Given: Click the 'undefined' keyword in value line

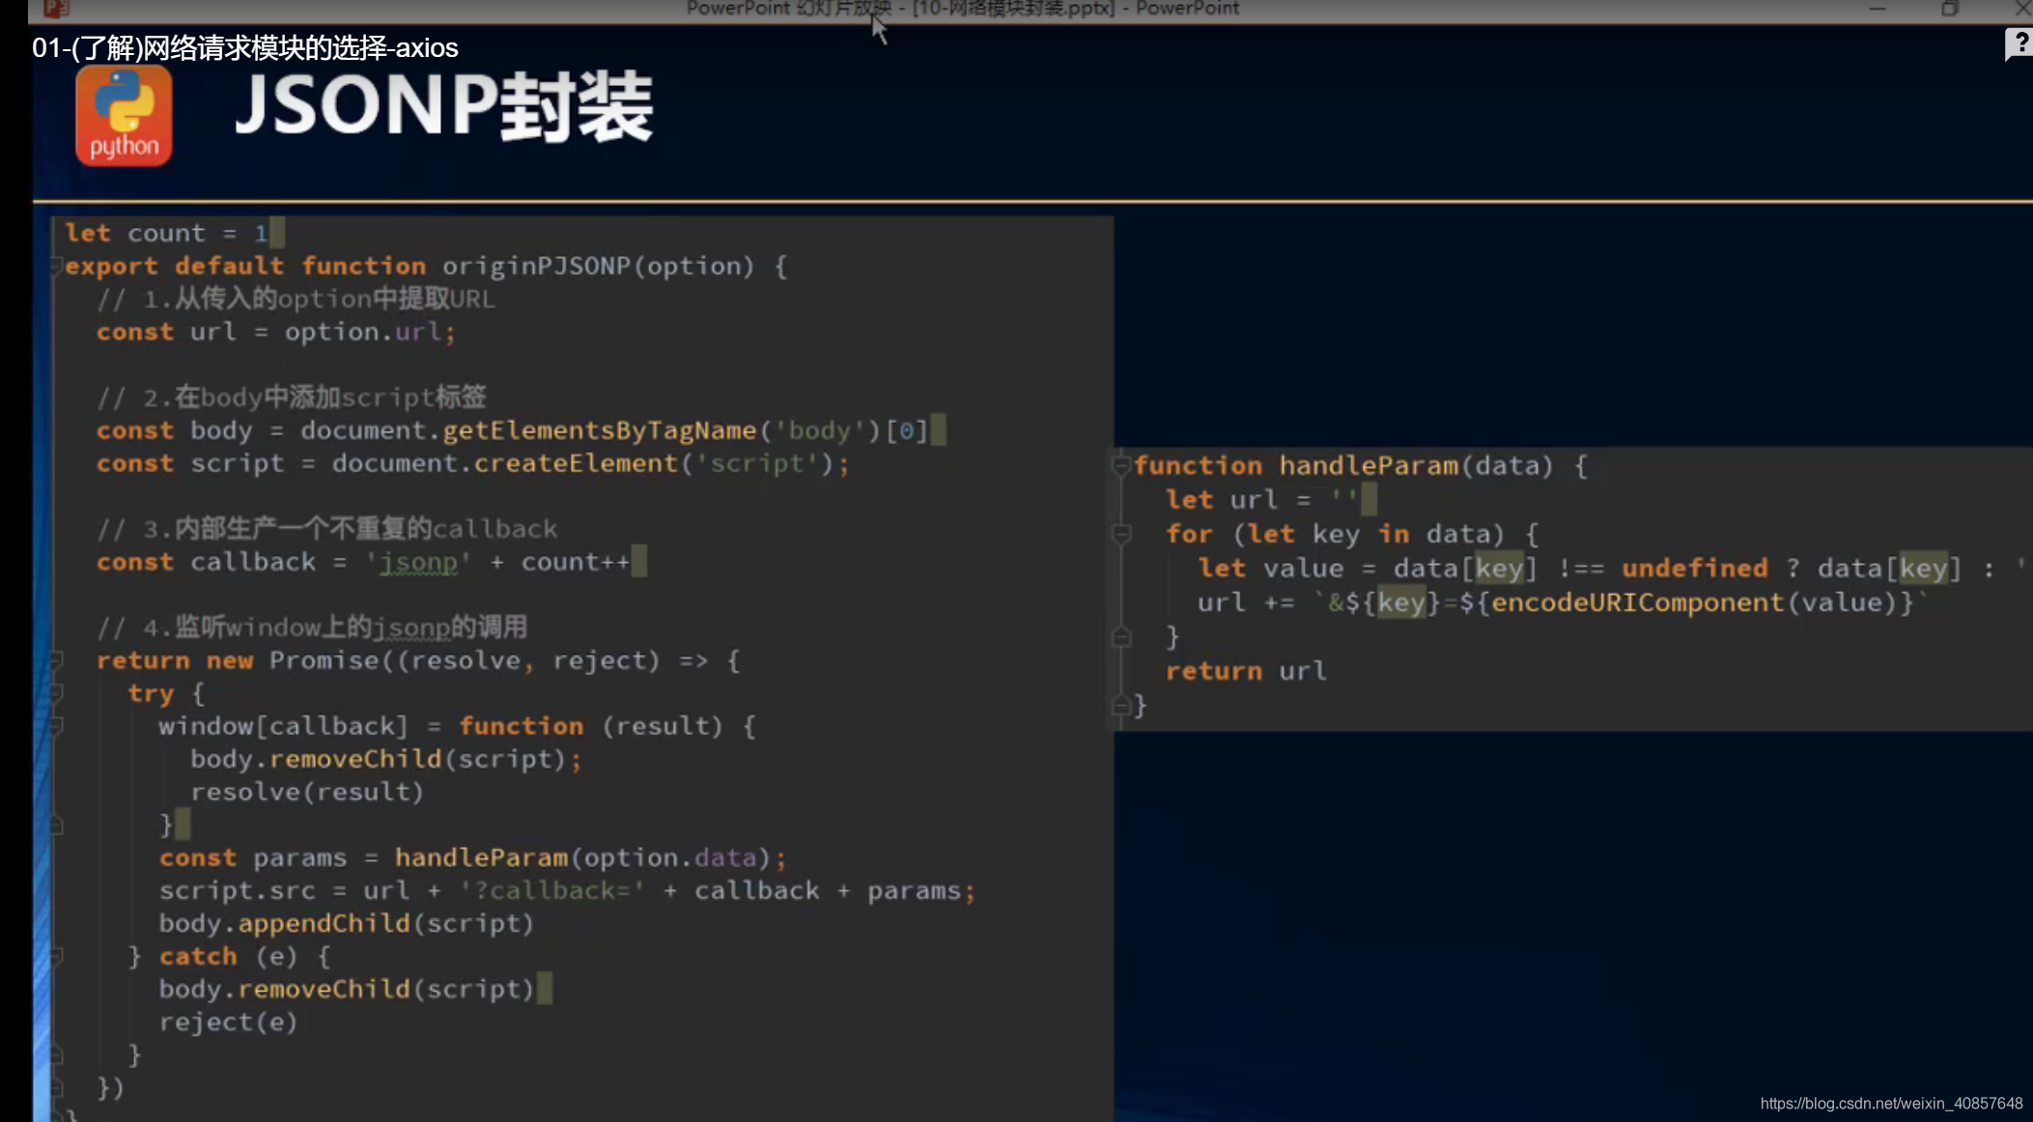Looking at the screenshot, I should [x=1695, y=568].
